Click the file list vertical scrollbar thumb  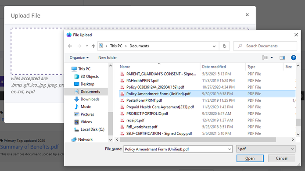point(298,122)
